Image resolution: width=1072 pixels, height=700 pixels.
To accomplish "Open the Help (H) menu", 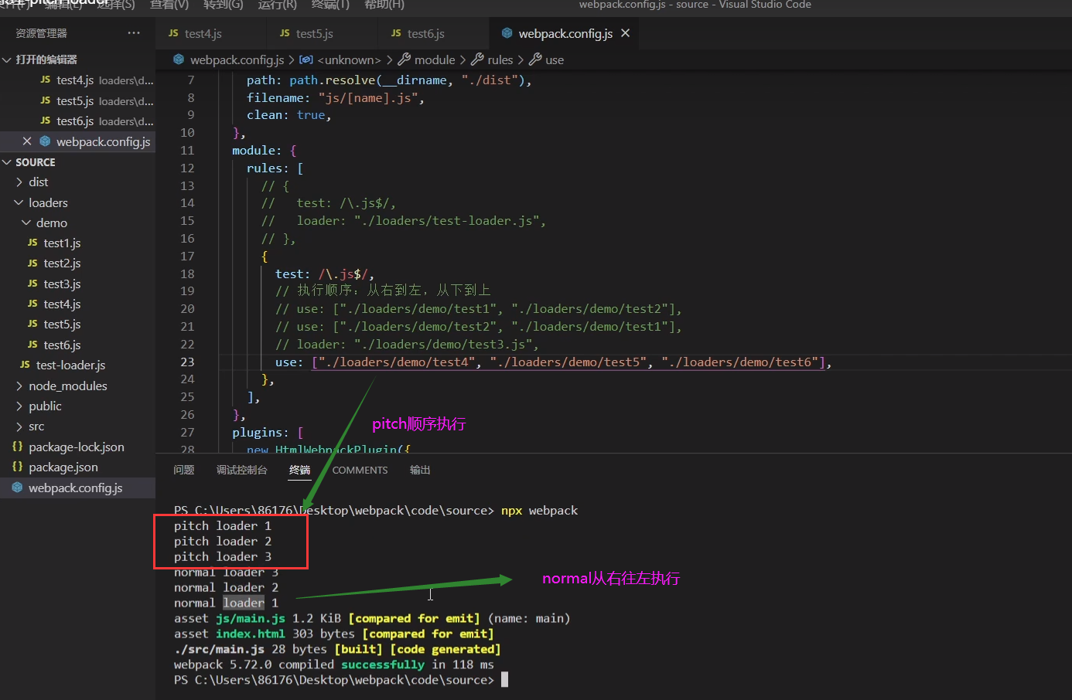I will [x=384, y=5].
